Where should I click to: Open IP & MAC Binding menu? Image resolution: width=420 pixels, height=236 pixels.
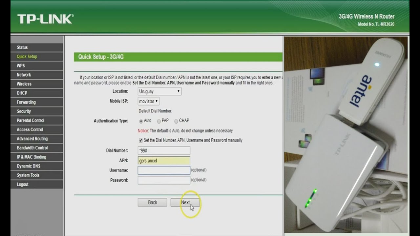click(36, 157)
